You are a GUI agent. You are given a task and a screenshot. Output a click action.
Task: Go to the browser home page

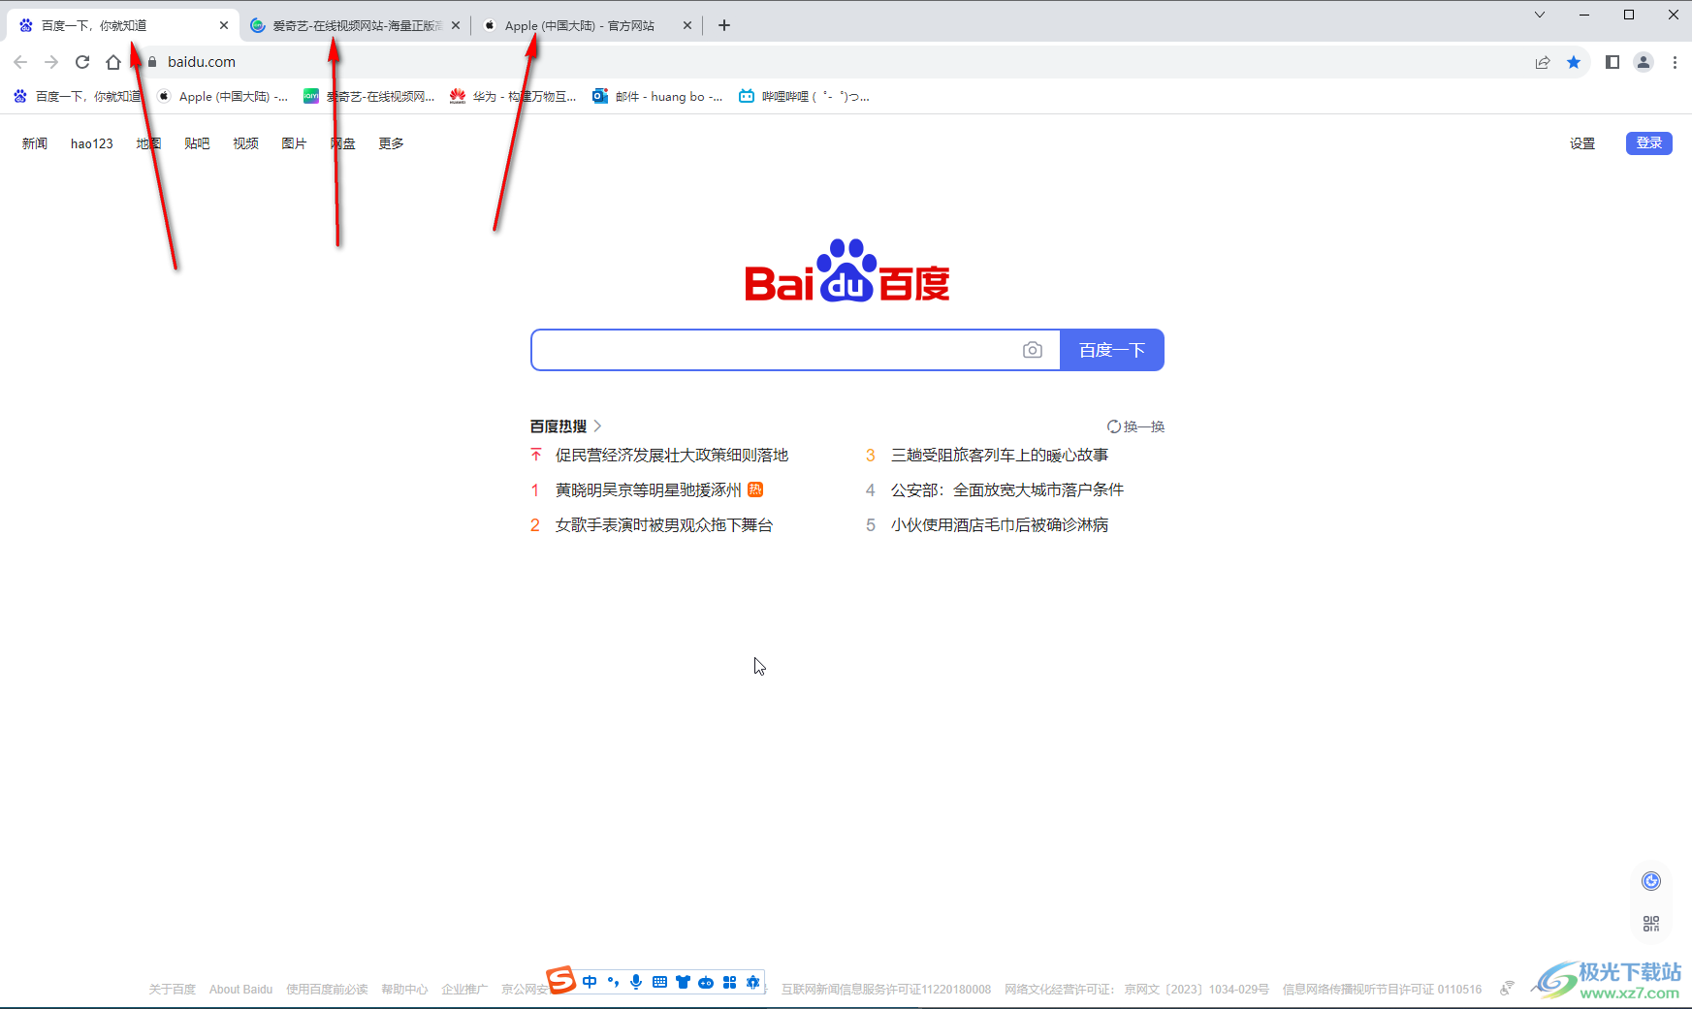point(113,62)
